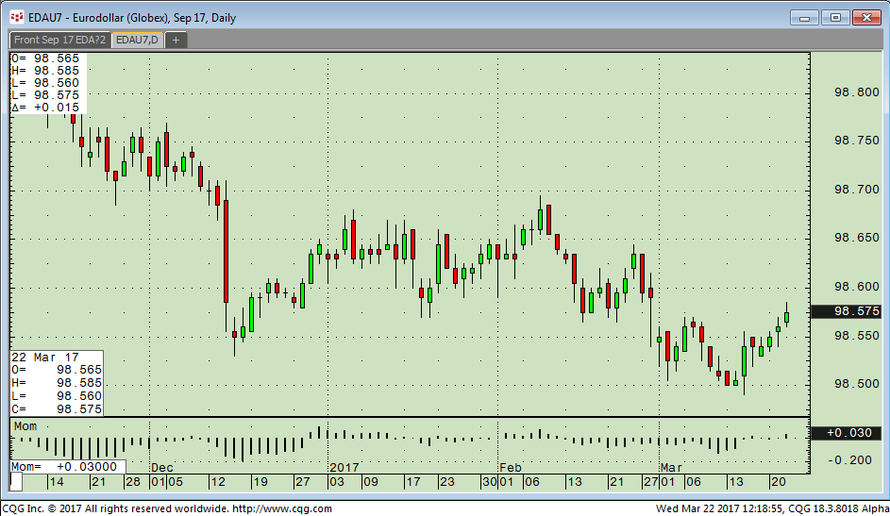The height and width of the screenshot is (516, 890).
Task: Click the Feb month label on time axis
Action: tap(511, 468)
